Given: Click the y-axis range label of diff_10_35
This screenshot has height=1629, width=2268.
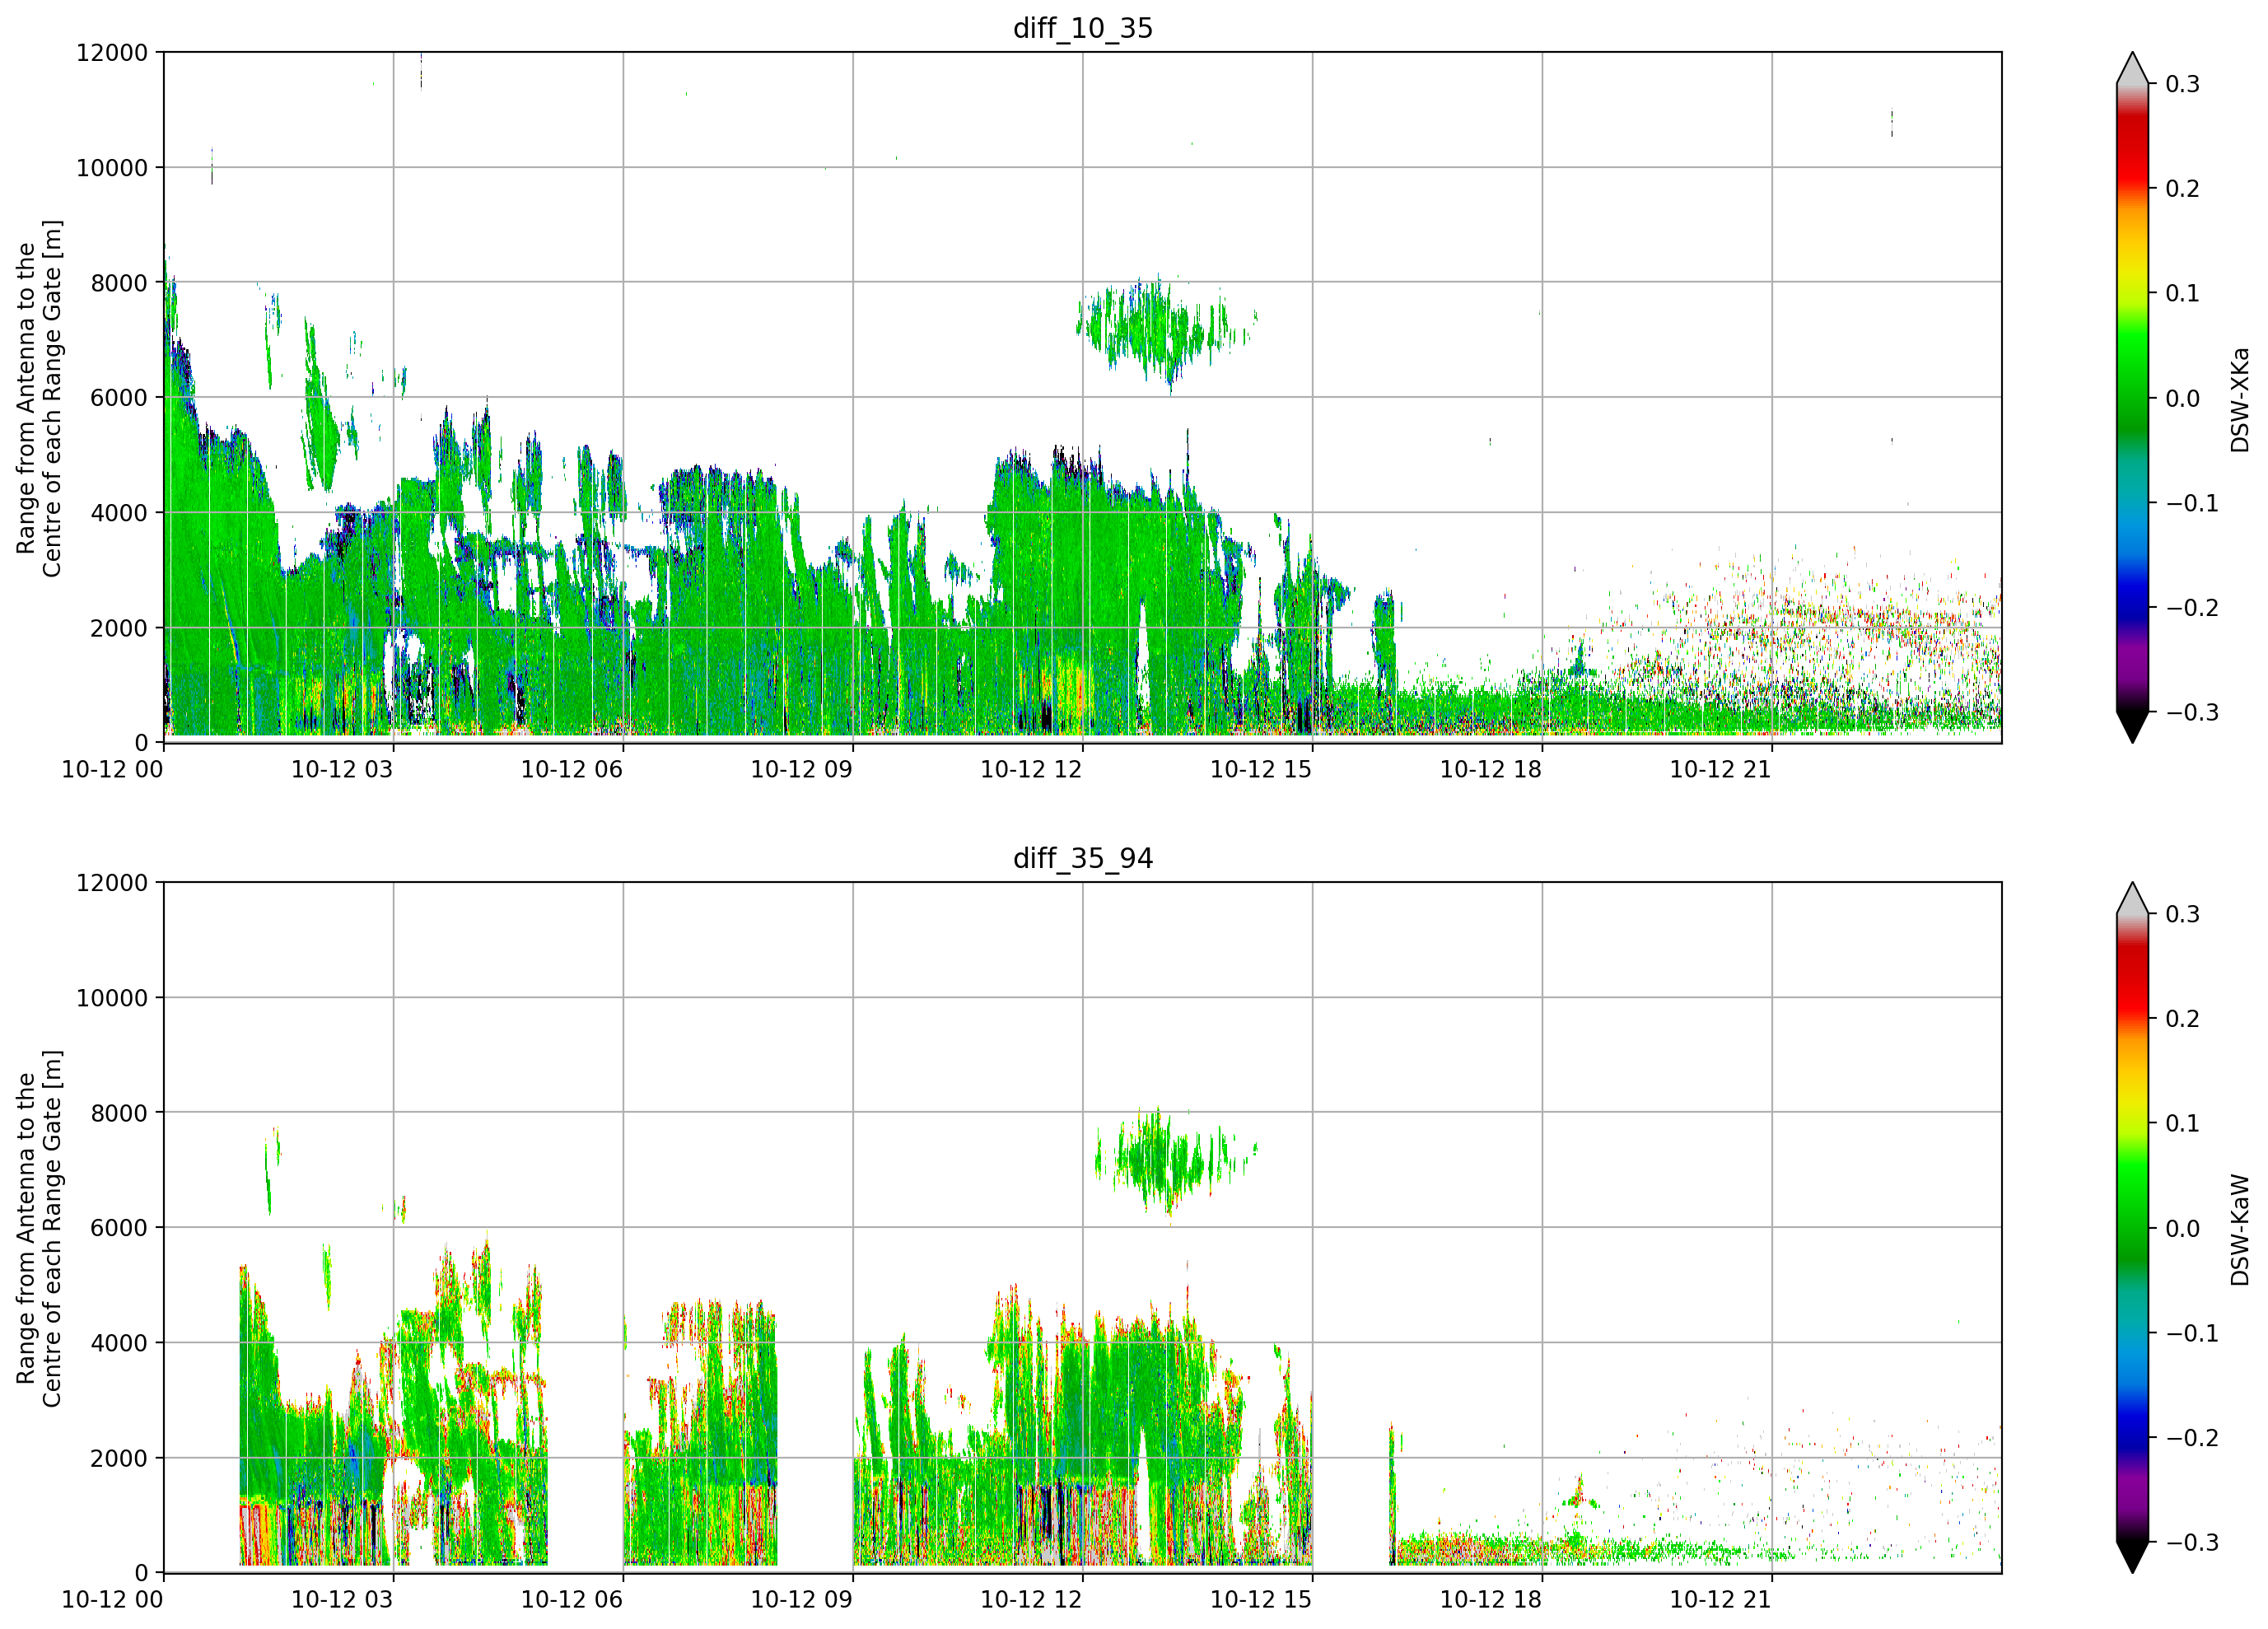Looking at the screenshot, I should (39, 398).
